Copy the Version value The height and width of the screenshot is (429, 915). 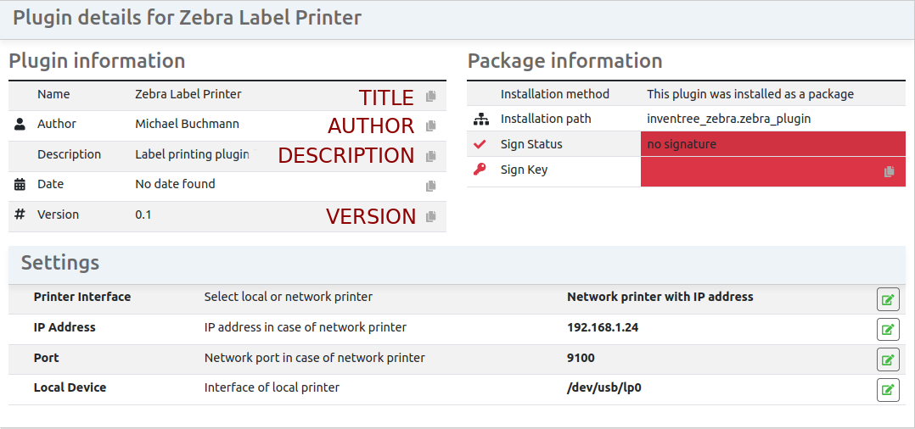click(x=430, y=216)
